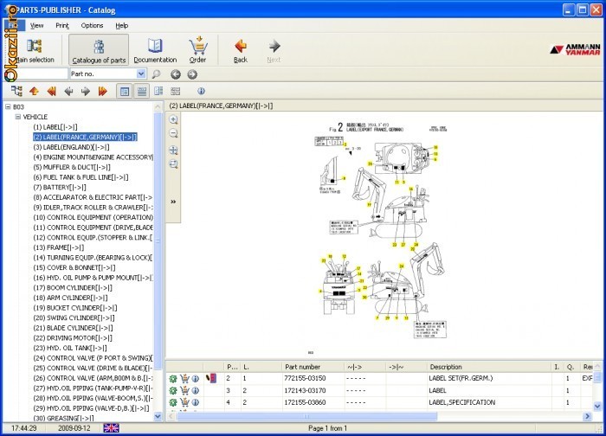Screen dimensions: 606x436
Task: Show info for part 772155-03150
Action: [196, 378]
